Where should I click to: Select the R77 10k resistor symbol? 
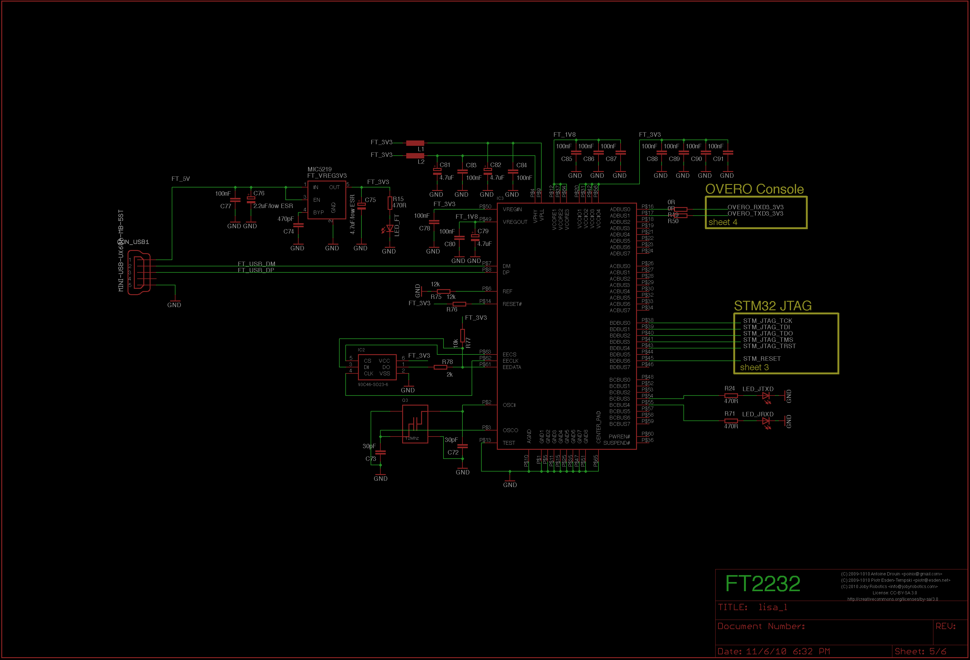462,335
